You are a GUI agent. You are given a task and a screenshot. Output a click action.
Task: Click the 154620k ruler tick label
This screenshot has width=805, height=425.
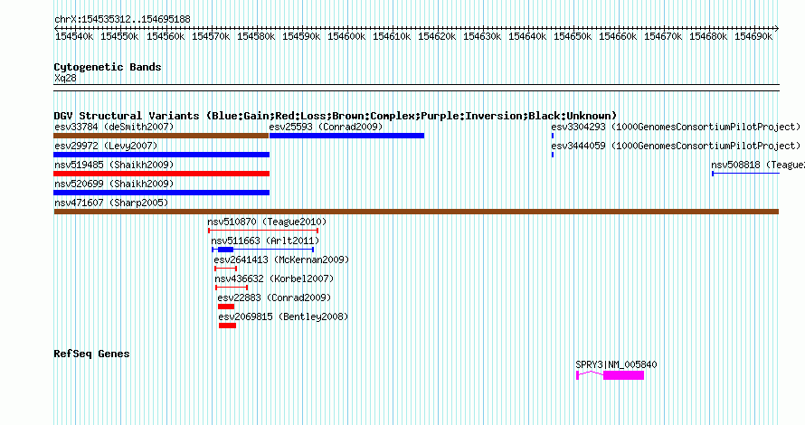tap(436, 36)
